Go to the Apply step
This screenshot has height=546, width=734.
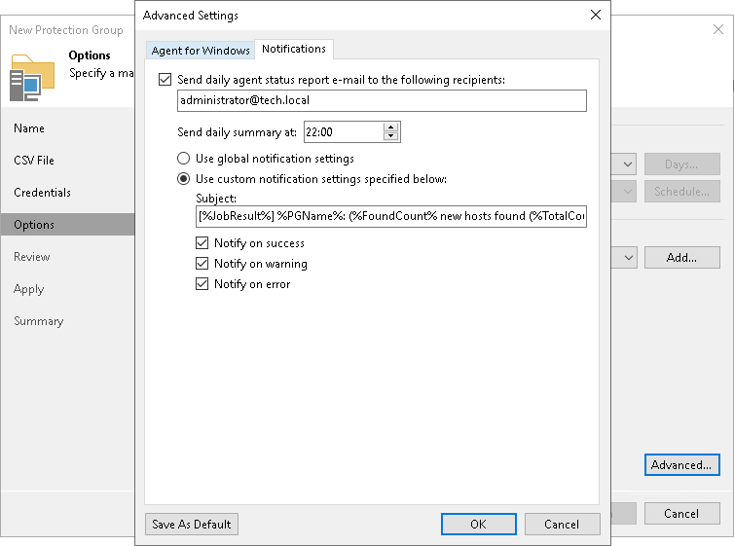tap(28, 289)
